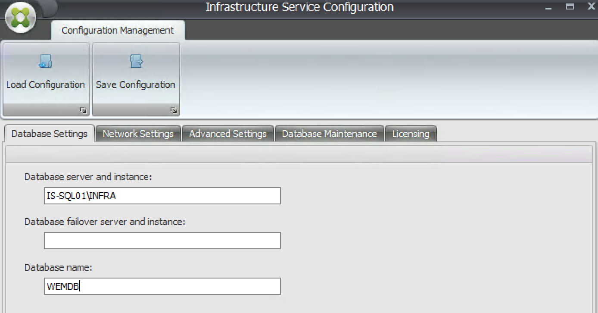Maximize the Infrastructure Service Configuration window

coord(570,7)
